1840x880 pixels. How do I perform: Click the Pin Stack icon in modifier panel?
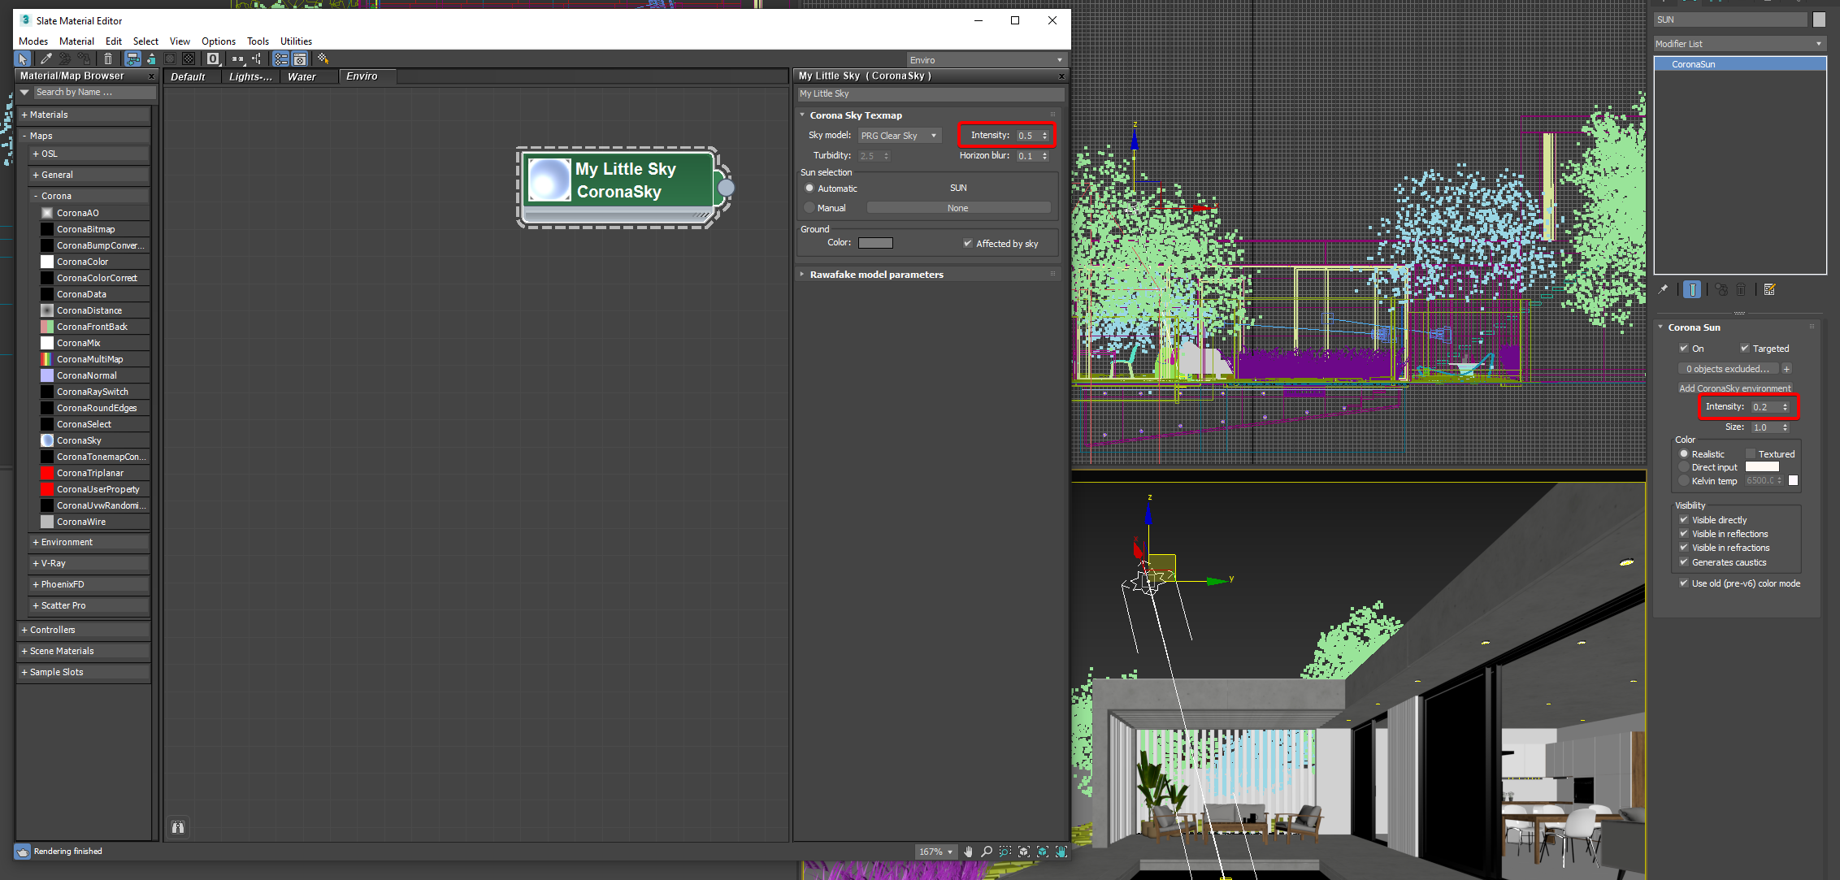pyautogui.click(x=1664, y=289)
